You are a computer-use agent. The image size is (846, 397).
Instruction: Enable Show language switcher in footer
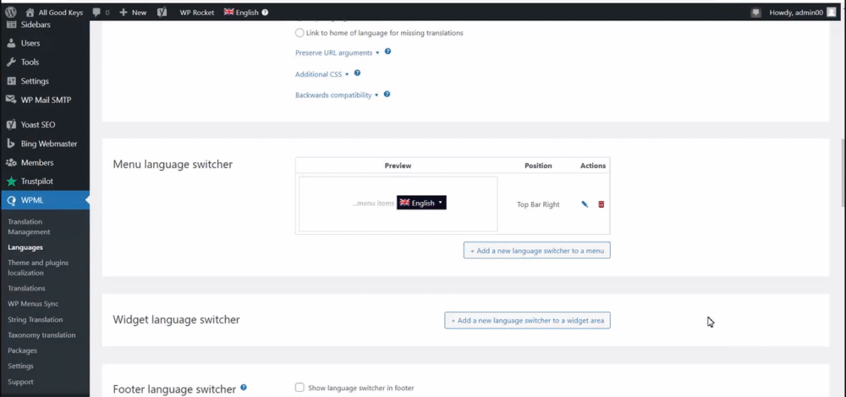299,388
